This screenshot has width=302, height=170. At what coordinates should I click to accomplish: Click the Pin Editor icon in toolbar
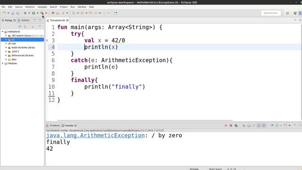pos(115,13)
